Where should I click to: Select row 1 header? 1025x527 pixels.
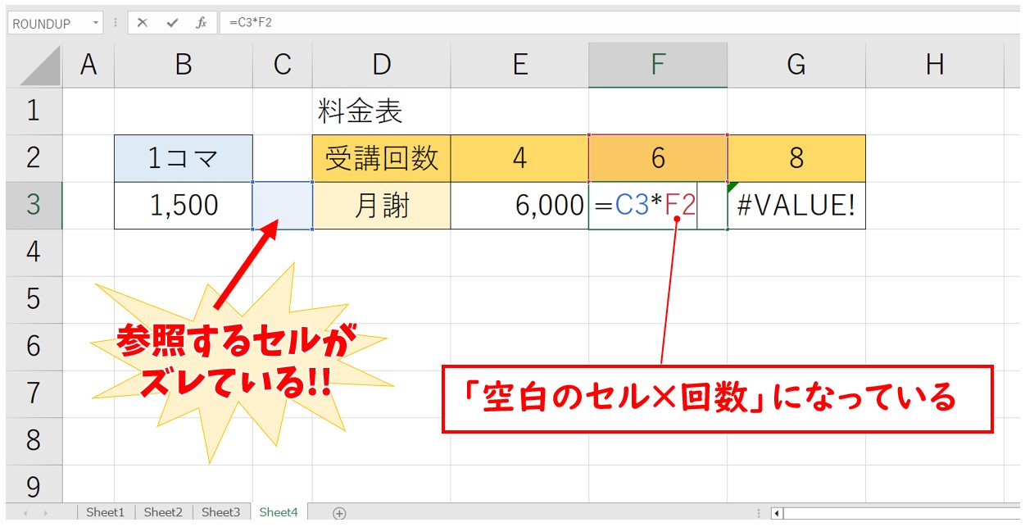click(x=34, y=111)
